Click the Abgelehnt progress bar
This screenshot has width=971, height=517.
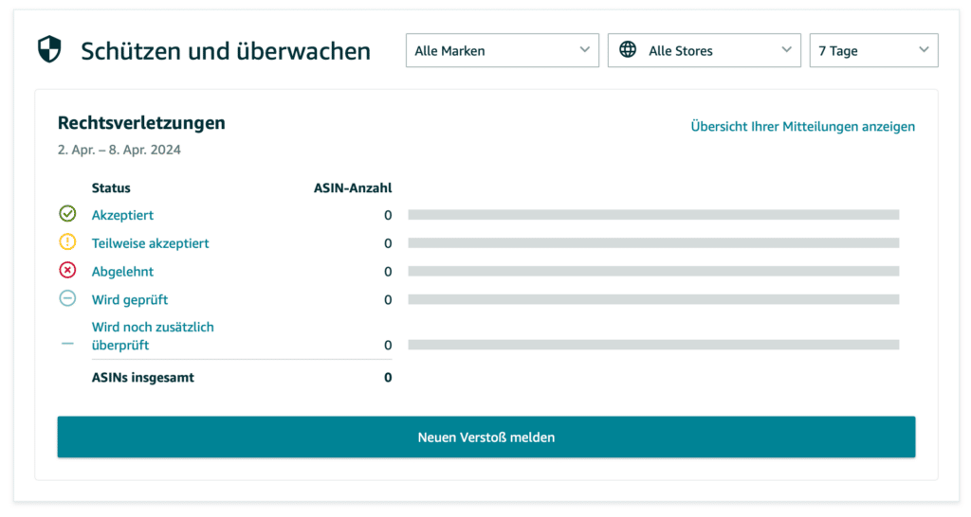(653, 272)
